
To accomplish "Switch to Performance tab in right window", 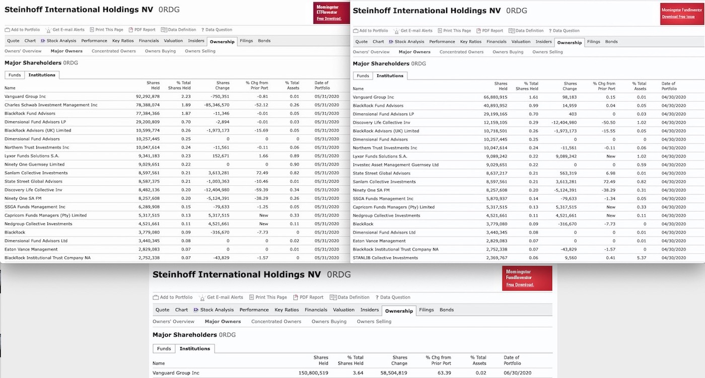I will (x=442, y=42).
